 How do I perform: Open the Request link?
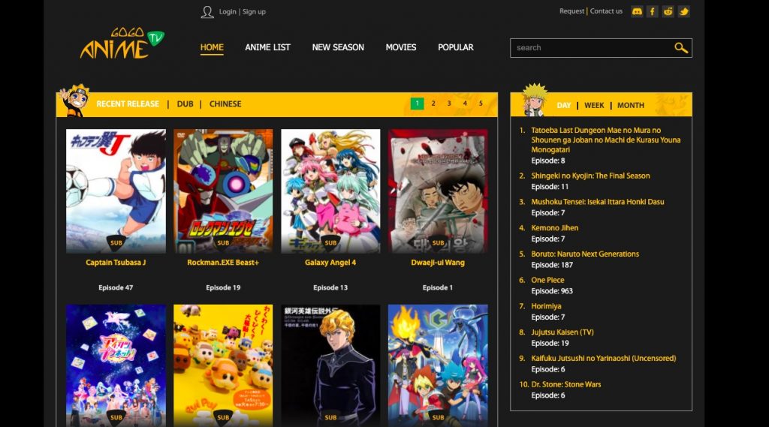point(571,11)
